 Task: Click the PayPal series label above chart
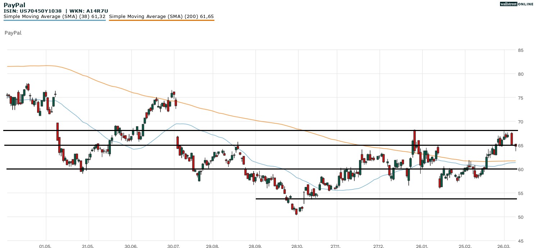(x=13, y=33)
